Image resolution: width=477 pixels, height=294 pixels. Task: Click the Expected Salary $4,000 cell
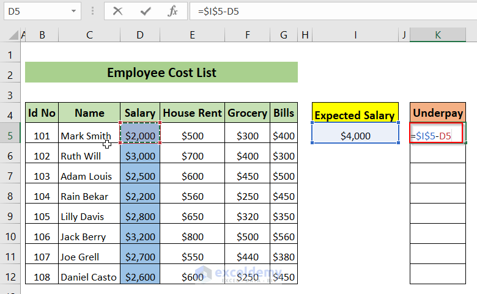[355, 136]
